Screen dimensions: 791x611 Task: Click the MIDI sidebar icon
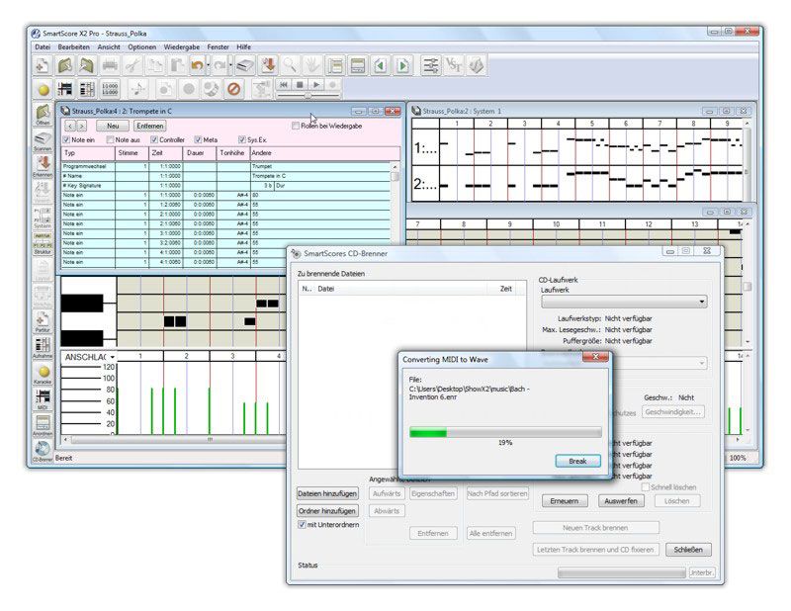[x=43, y=399]
